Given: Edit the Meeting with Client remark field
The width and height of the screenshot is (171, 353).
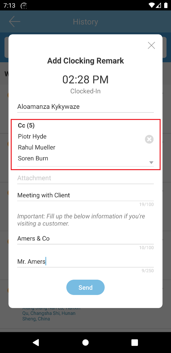Looking at the screenshot, I should pyautogui.click(x=85, y=195).
